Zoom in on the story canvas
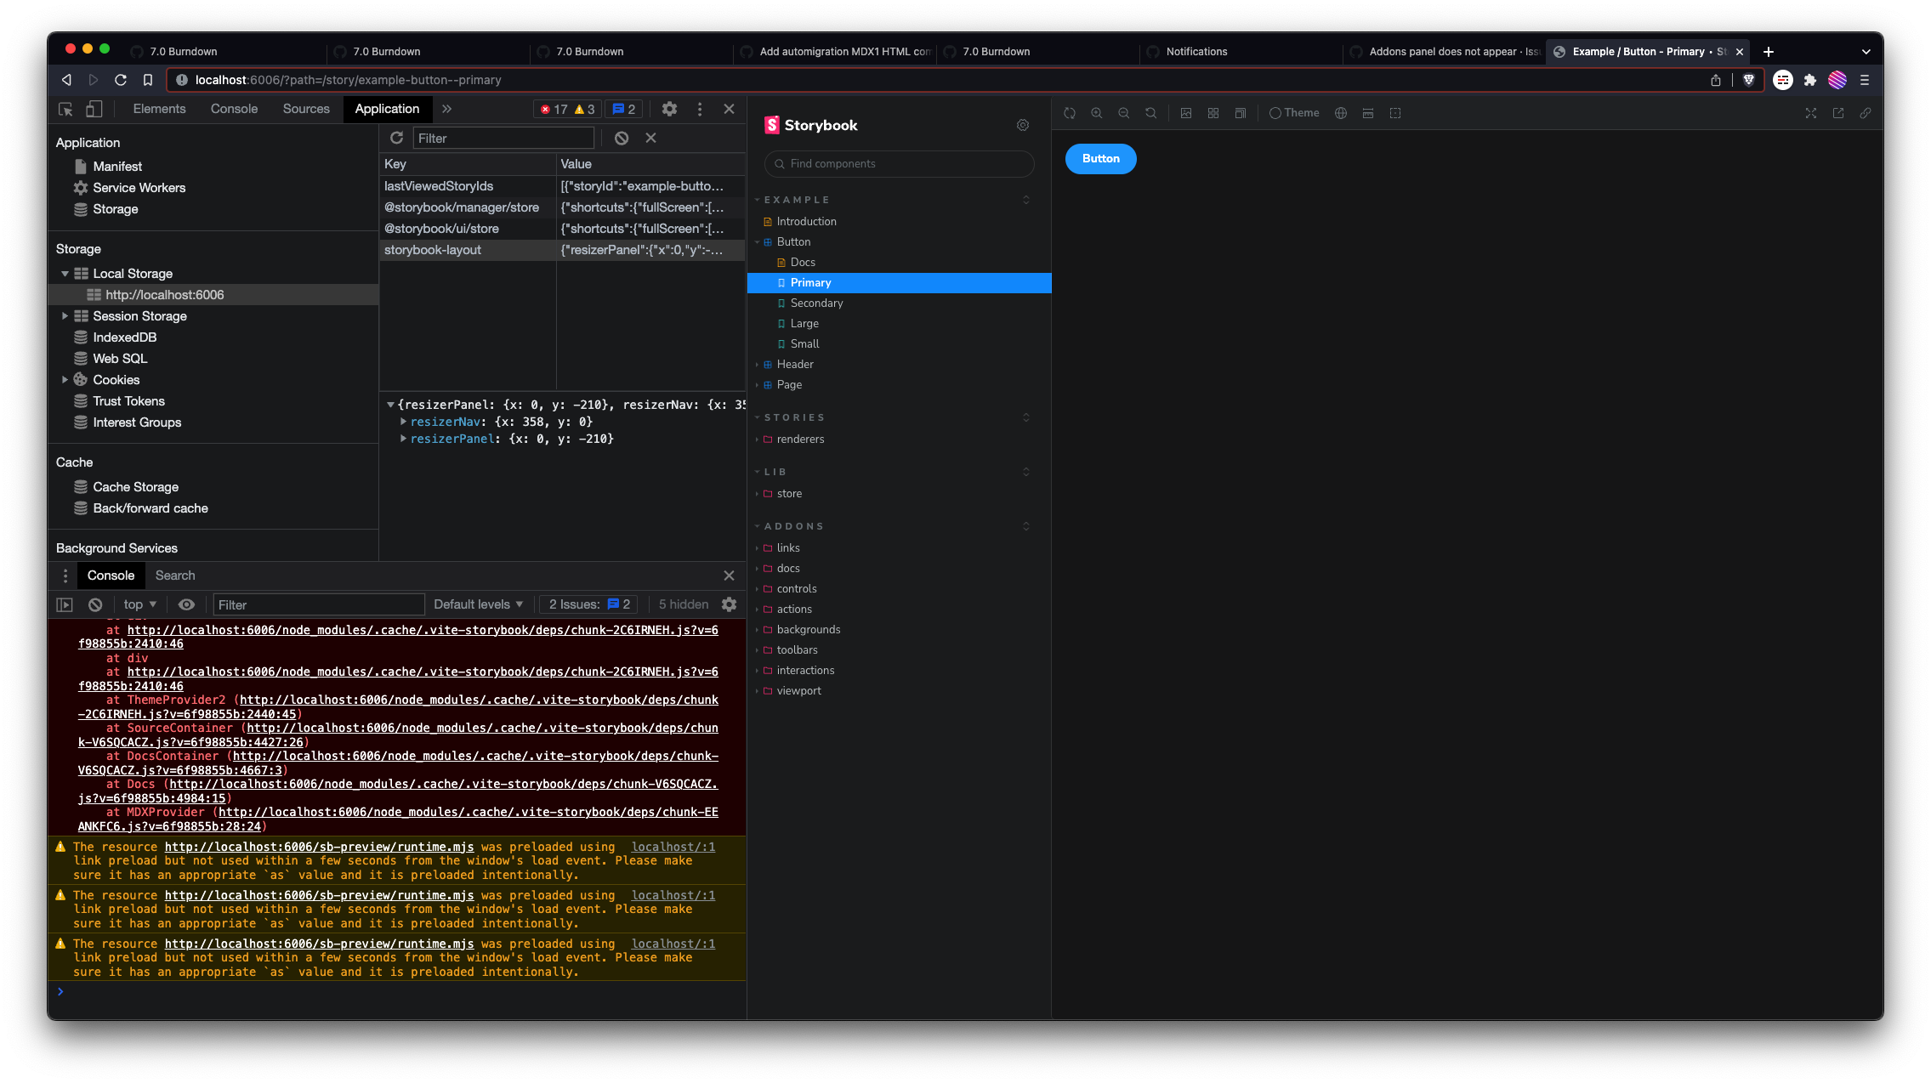Image resolution: width=1931 pixels, height=1083 pixels. click(x=1097, y=112)
